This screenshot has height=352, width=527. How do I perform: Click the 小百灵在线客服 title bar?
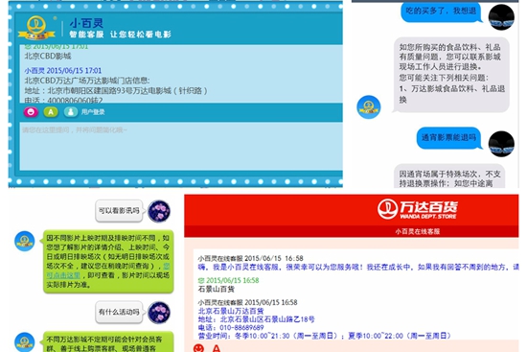(x=352, y=231)
